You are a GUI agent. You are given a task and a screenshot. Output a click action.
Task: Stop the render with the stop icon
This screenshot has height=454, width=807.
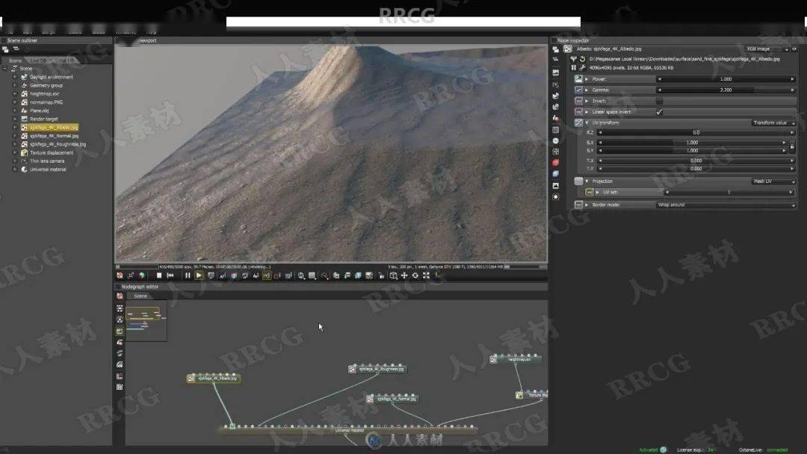pyautogui.click(x=159, y=276)
